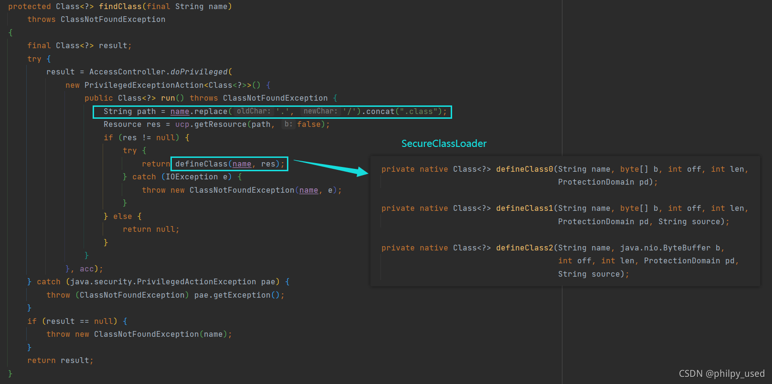The width and height of the screenshot is (772, 384).
Task: Click the AccessController class reference
Action: 127,72
